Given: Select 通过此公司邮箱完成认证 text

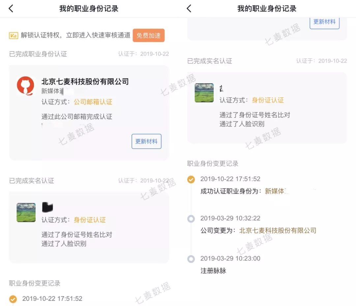Looking at the screenshot, I should coord(77,117).
